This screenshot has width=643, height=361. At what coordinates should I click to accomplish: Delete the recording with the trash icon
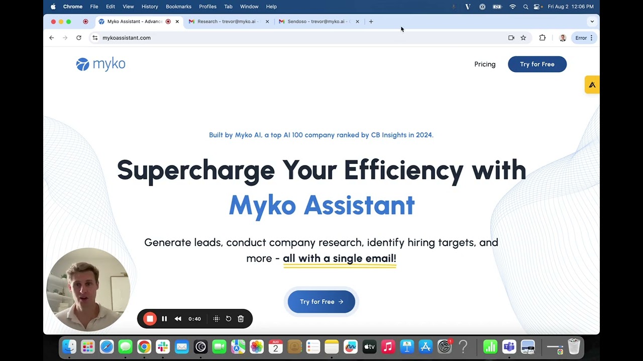pyautogui.click(x=241, y=319)
